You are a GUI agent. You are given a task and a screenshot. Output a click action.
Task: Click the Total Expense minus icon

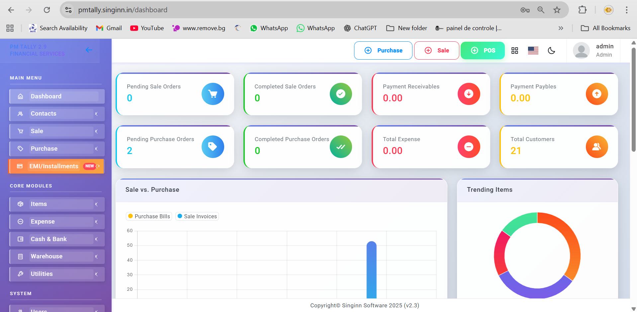click(468, 147)
